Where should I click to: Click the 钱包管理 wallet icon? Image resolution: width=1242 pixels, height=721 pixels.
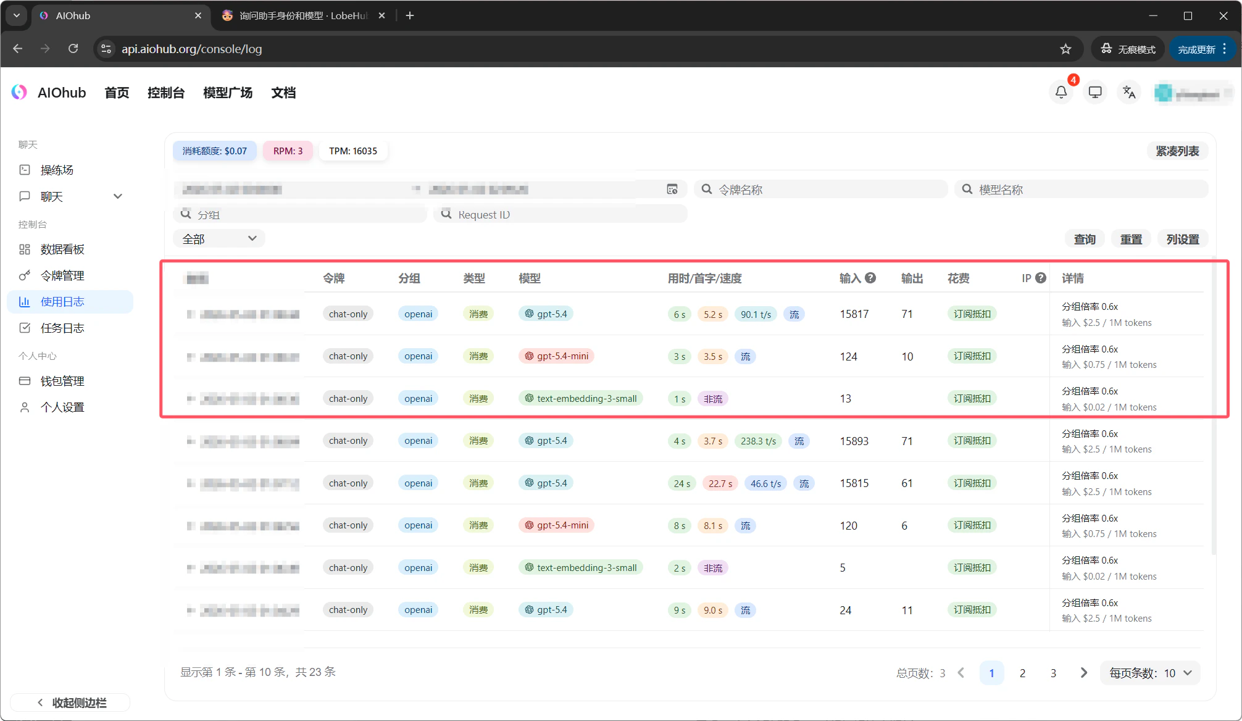(x=25, y=381)
